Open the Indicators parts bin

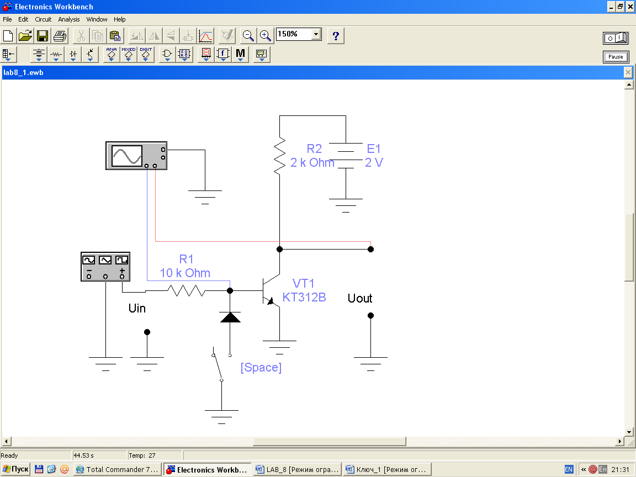pyautogui.click(x=206, y=54)
